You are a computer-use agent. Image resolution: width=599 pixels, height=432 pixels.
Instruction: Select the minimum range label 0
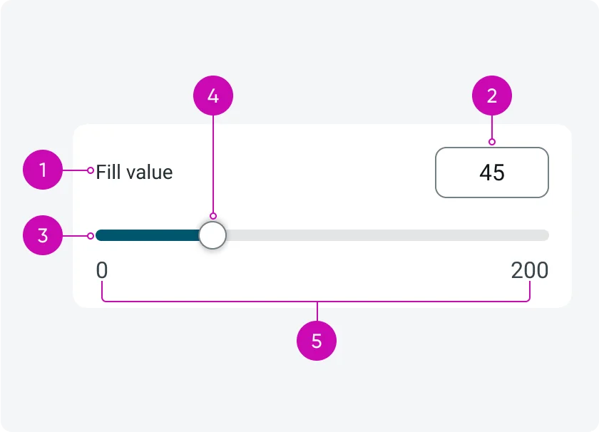pyautogui.click(x=102, y=271)
